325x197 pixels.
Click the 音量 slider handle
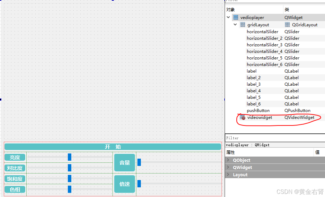[139, 162]
